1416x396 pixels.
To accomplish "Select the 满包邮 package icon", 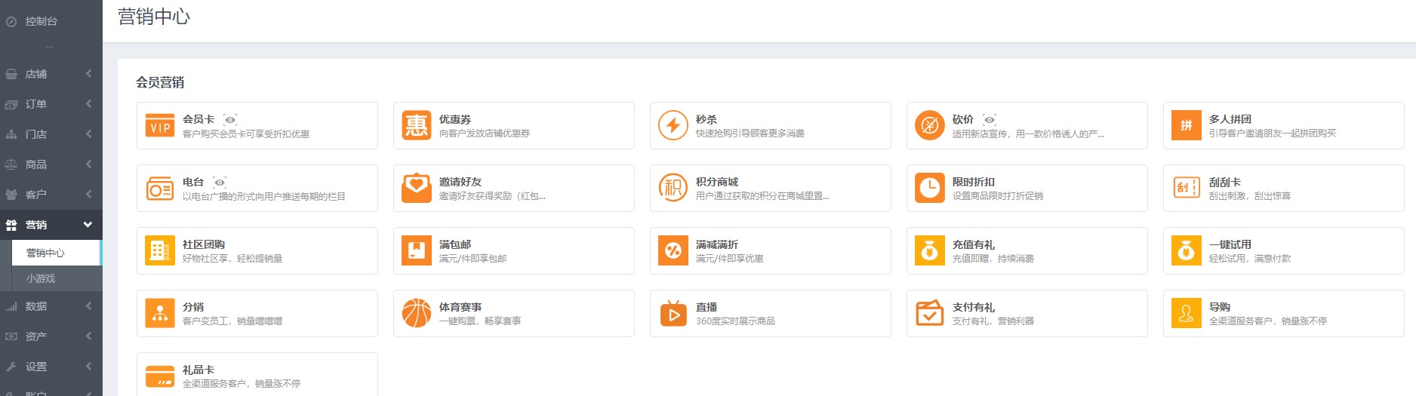I will (x=417, y=250).
